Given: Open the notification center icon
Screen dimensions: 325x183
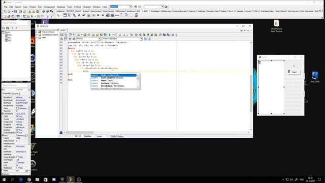Looking at the screenshot, I should pos(319,179).
